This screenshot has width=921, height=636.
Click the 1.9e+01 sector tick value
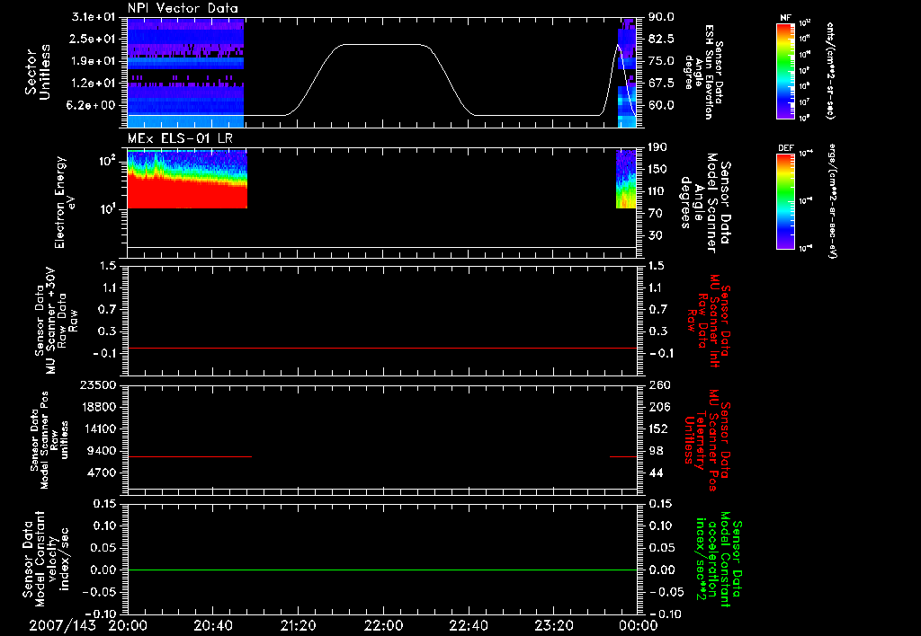93,61
